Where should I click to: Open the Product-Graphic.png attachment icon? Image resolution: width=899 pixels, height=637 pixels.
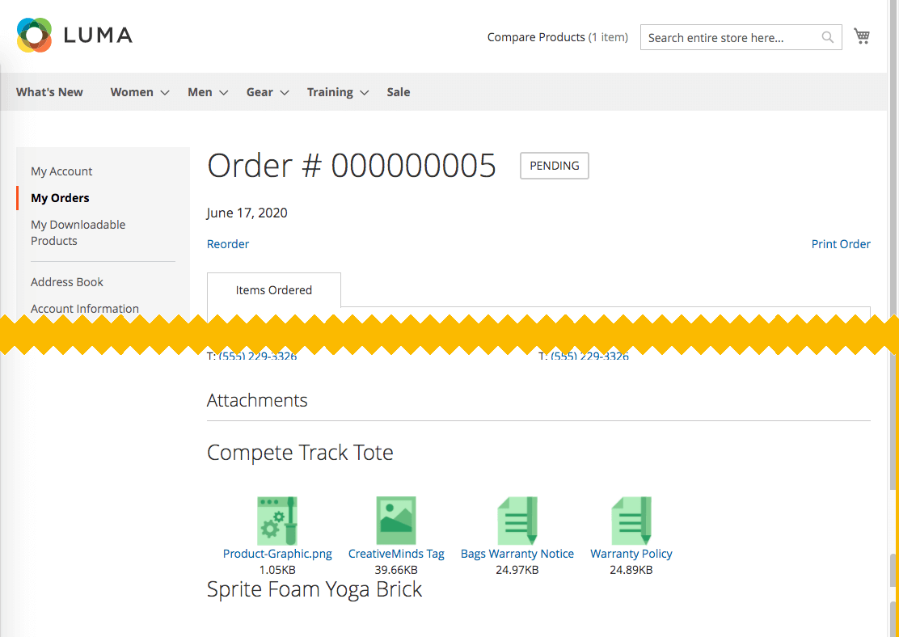277,521
